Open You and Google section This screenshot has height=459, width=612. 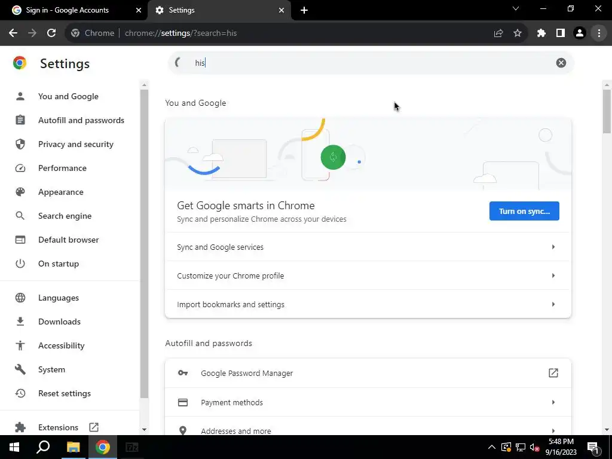68,96
